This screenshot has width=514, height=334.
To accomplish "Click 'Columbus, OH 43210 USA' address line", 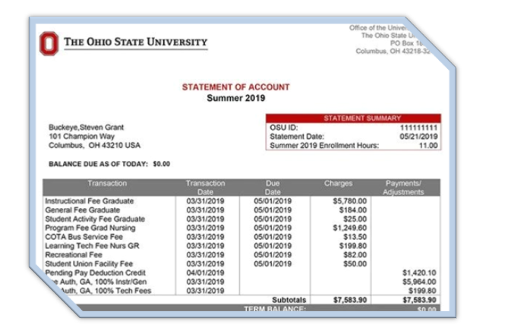I will 94,145.
